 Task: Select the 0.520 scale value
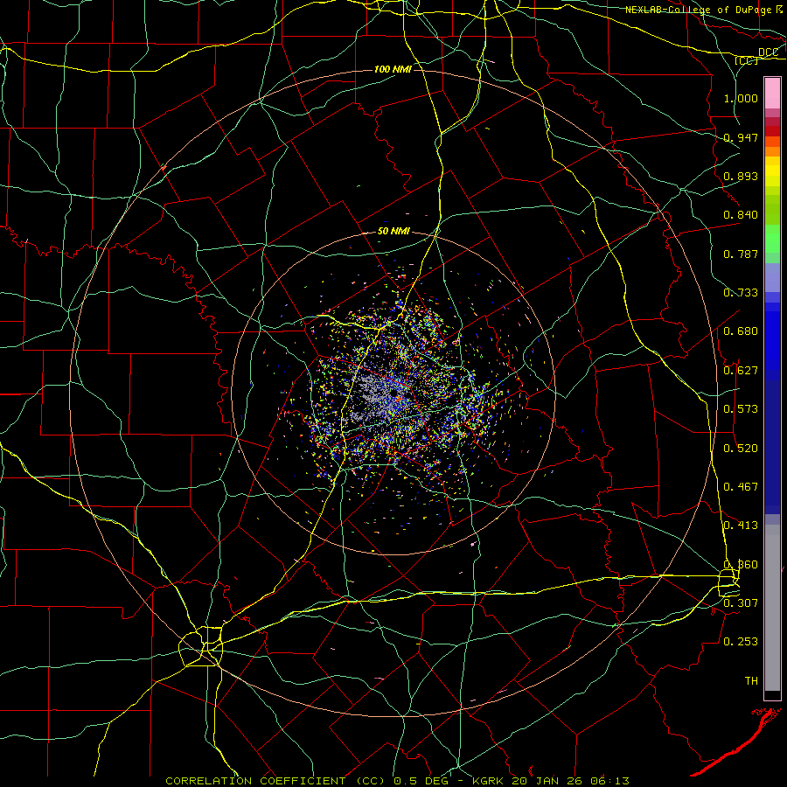(741, 449)
